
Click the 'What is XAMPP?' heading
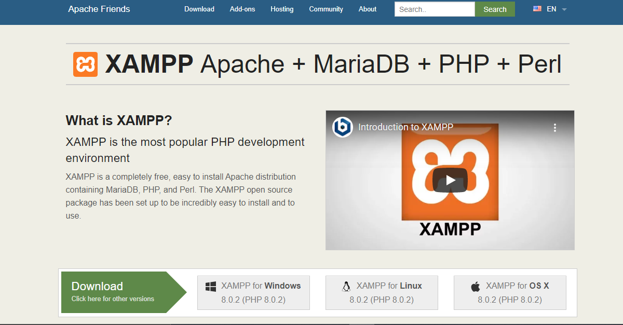(x=118, y=120)
